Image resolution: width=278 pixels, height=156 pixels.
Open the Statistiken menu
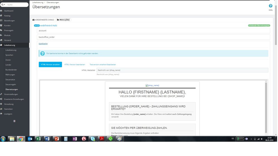8,109
